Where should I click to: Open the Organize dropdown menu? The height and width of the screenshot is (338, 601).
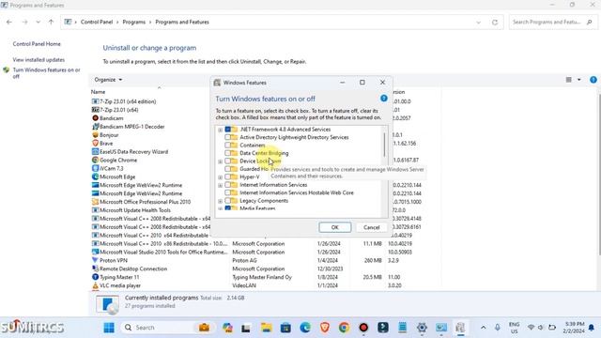(108, 80)
